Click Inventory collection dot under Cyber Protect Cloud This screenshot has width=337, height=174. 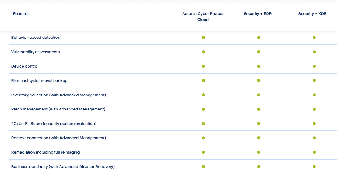coord(203,95)
